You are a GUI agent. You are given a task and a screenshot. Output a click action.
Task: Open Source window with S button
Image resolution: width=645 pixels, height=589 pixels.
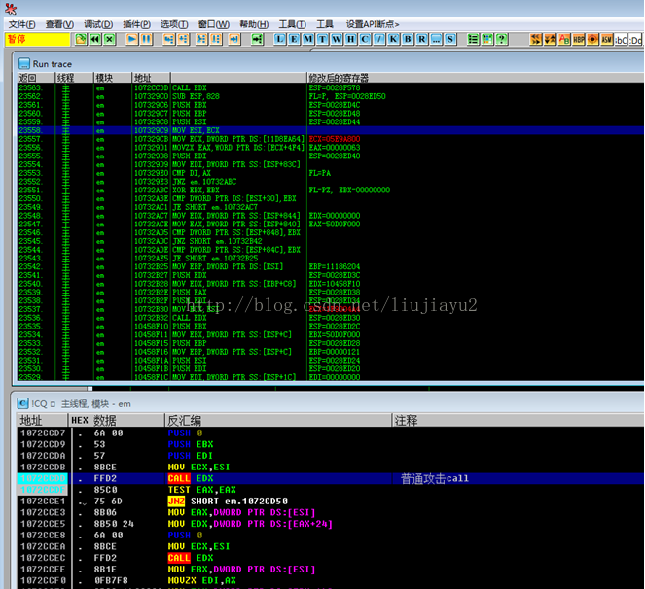450,39
